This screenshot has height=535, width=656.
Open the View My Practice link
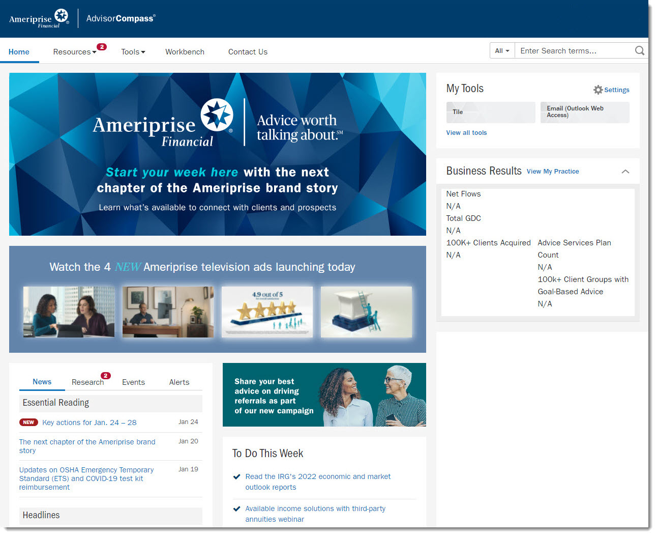click(552, 172)
